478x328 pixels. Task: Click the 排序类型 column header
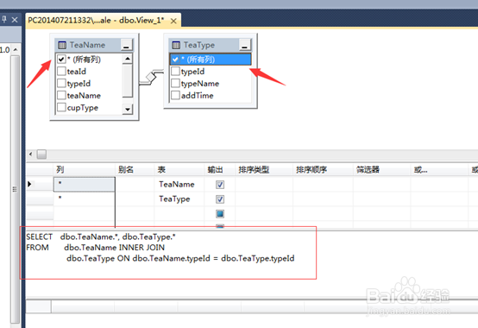click(264, 169)
